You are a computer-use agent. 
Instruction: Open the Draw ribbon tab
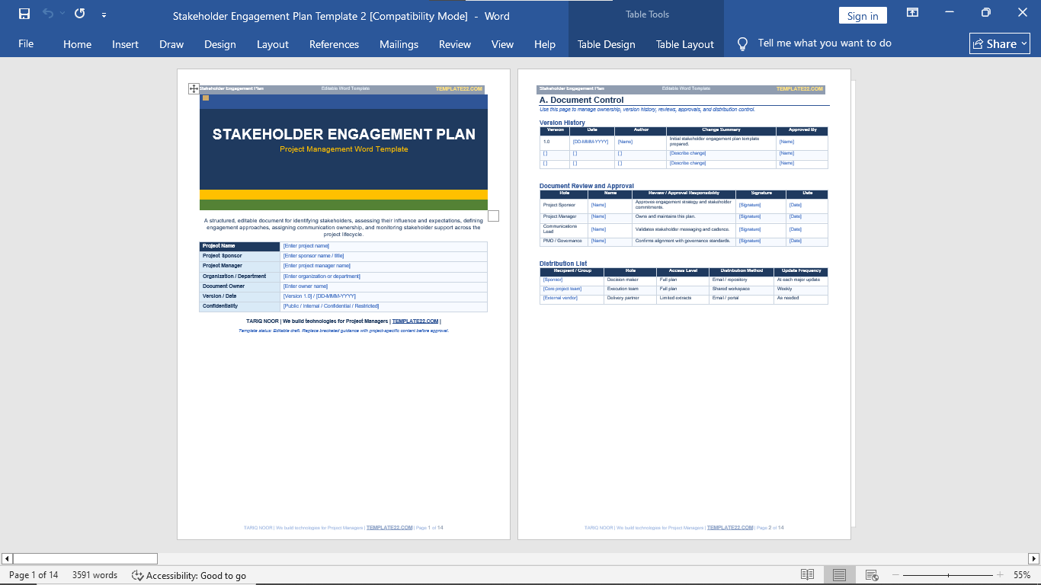(171, 44)
